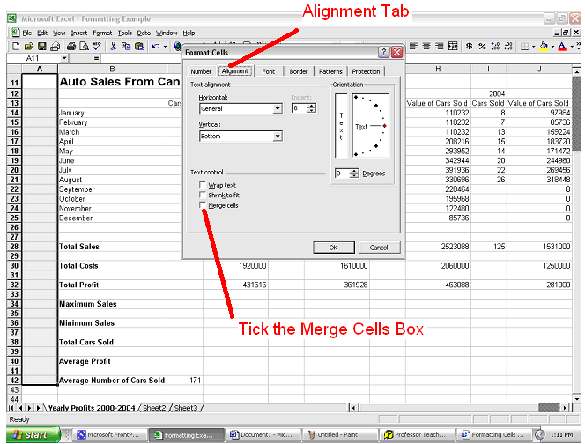Apply Percent style with the % icon

pyautogui.click(x=483, y=46)
